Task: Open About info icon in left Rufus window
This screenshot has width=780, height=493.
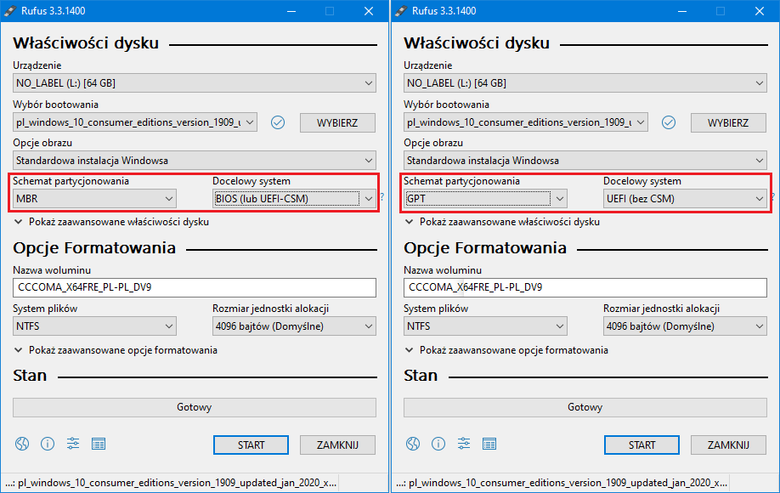Action: (48, 444)
